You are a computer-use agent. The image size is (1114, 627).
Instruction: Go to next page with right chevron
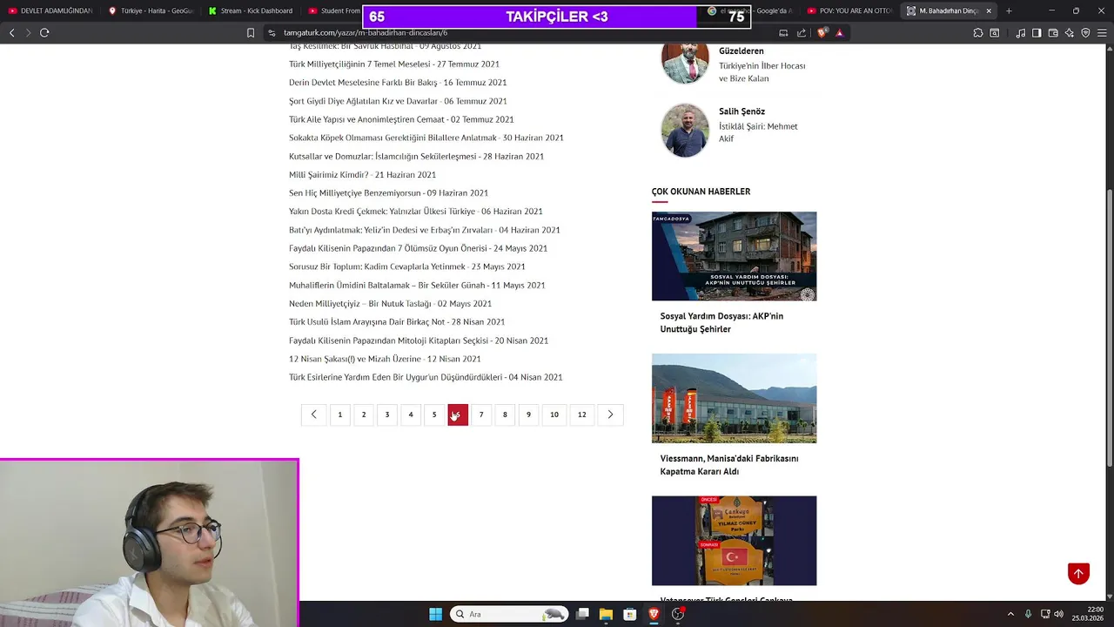tap(610, 415)
